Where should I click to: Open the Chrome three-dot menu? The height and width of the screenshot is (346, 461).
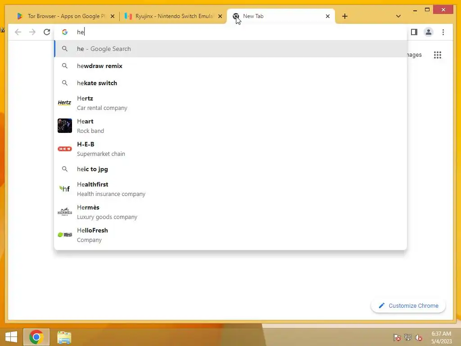443,32
